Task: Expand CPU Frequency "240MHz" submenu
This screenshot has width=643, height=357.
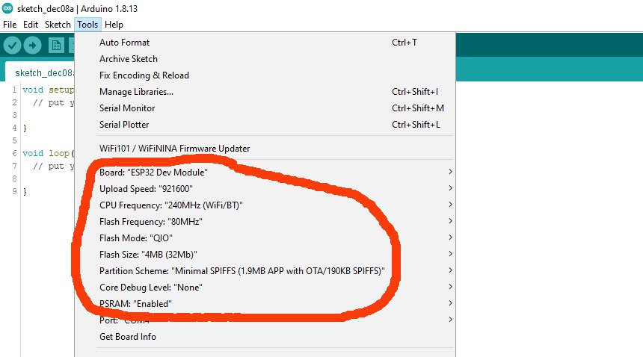Action: pyautogui.click(x=265, y=205)
